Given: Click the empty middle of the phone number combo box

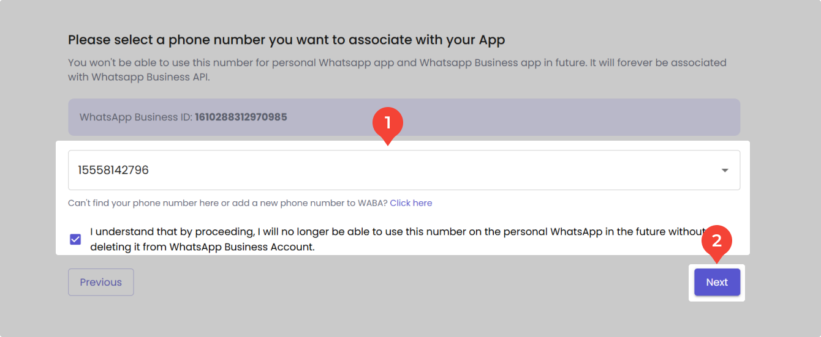Looking at the screenshot, I should click(404, 171).
